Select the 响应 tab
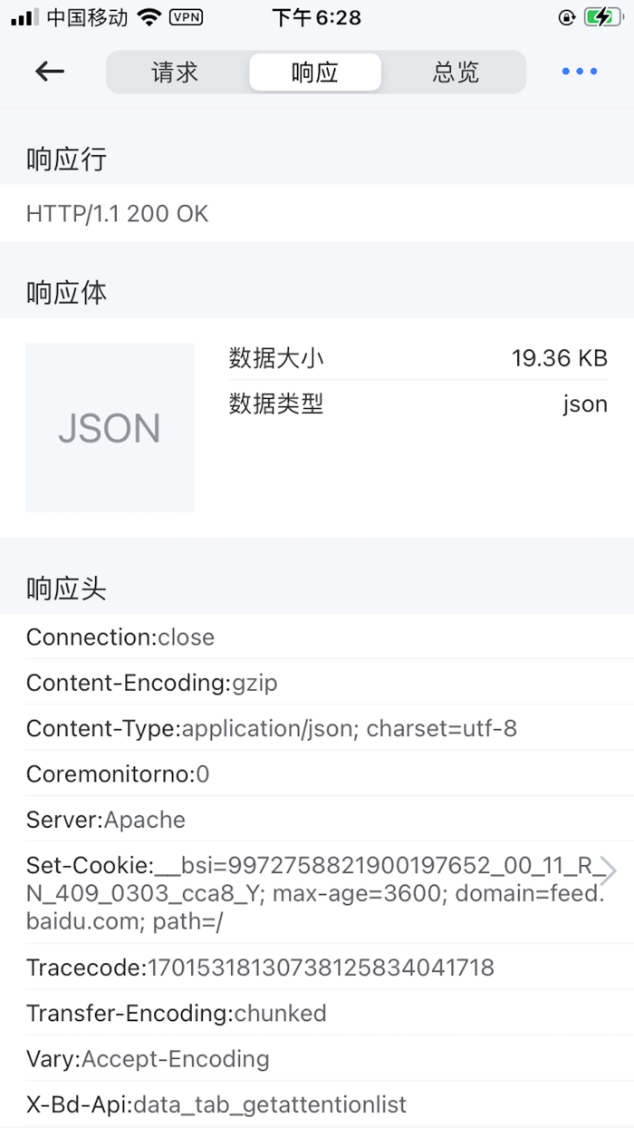Viewport: 634px width, 1128px height. 313,73
